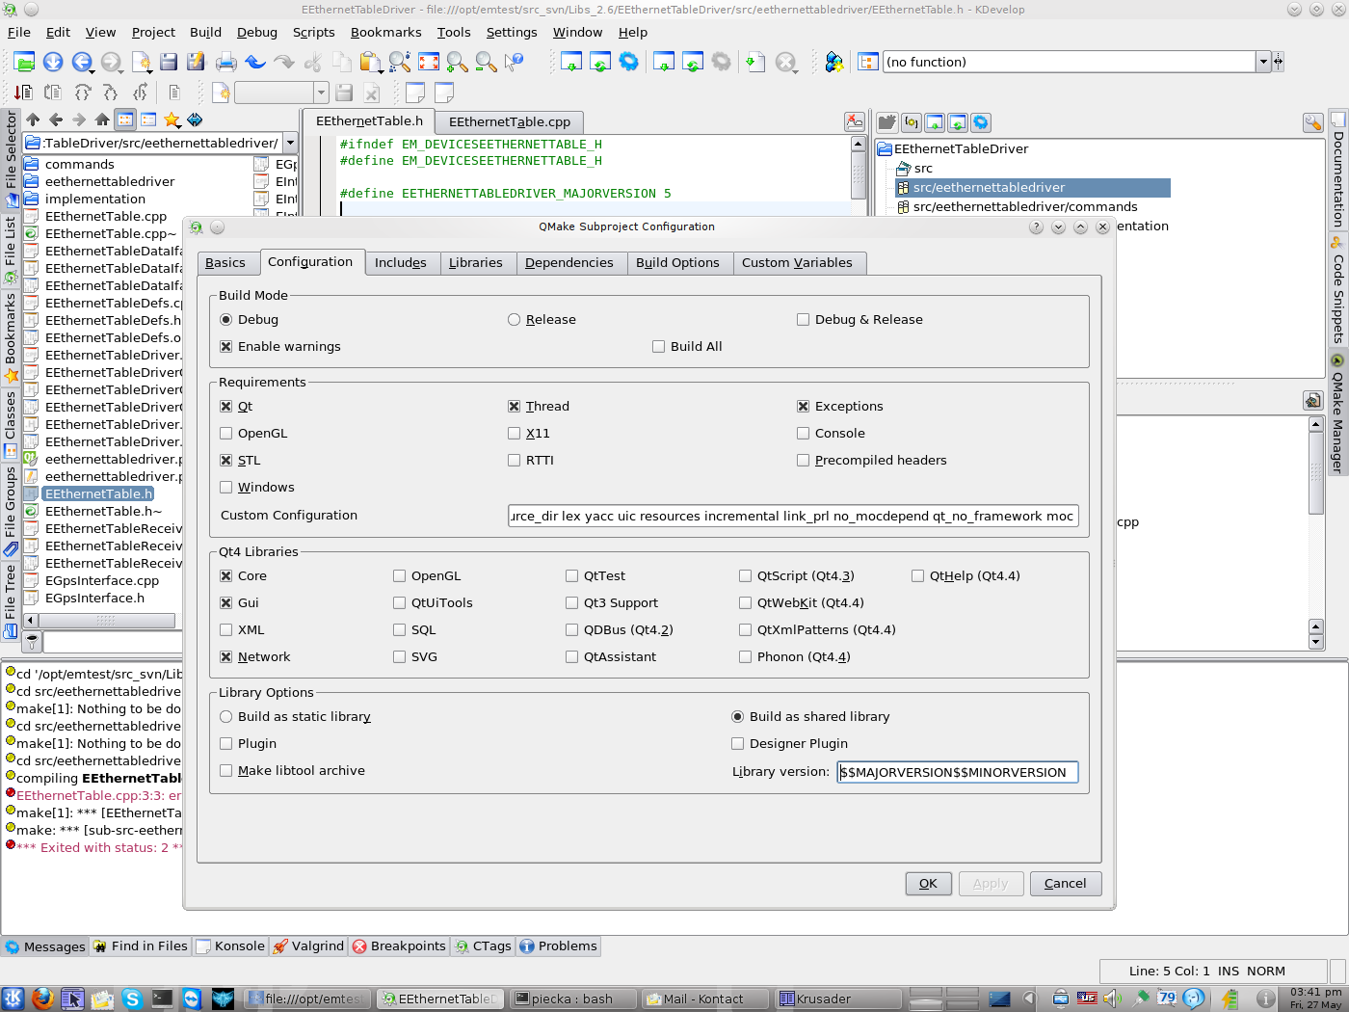The image size is (1349, 1012).
Task: Expand the directory path dropdown in File Selector
Action: 290,143
